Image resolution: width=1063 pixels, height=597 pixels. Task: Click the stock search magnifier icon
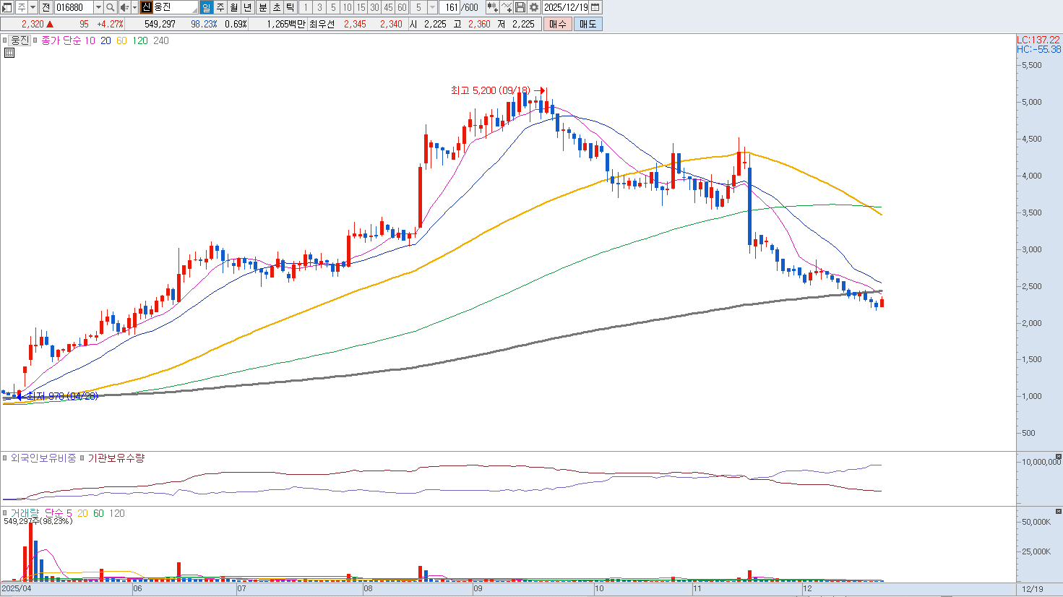[x=110, y=7]
